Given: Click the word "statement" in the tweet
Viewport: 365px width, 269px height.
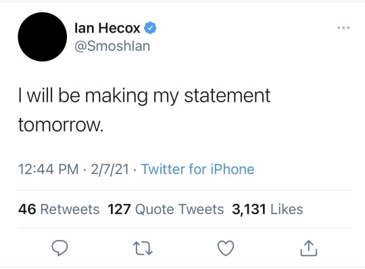Looking at the screenshot, I should coord(227,96).
